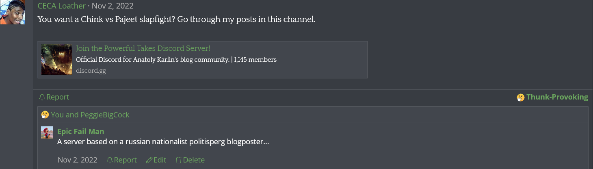Open Epic Fail Man's small avatar

(x=47, y=132)
